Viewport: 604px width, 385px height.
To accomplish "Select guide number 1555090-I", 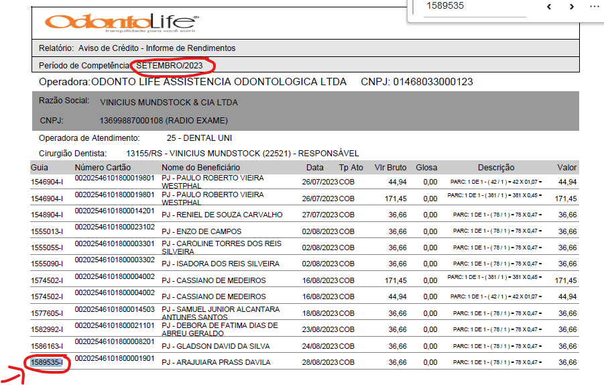I will point(47,264).
